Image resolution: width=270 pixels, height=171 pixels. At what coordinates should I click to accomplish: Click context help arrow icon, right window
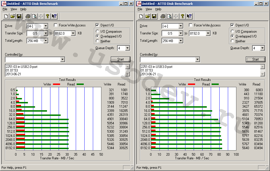click(x=189, y=16)
